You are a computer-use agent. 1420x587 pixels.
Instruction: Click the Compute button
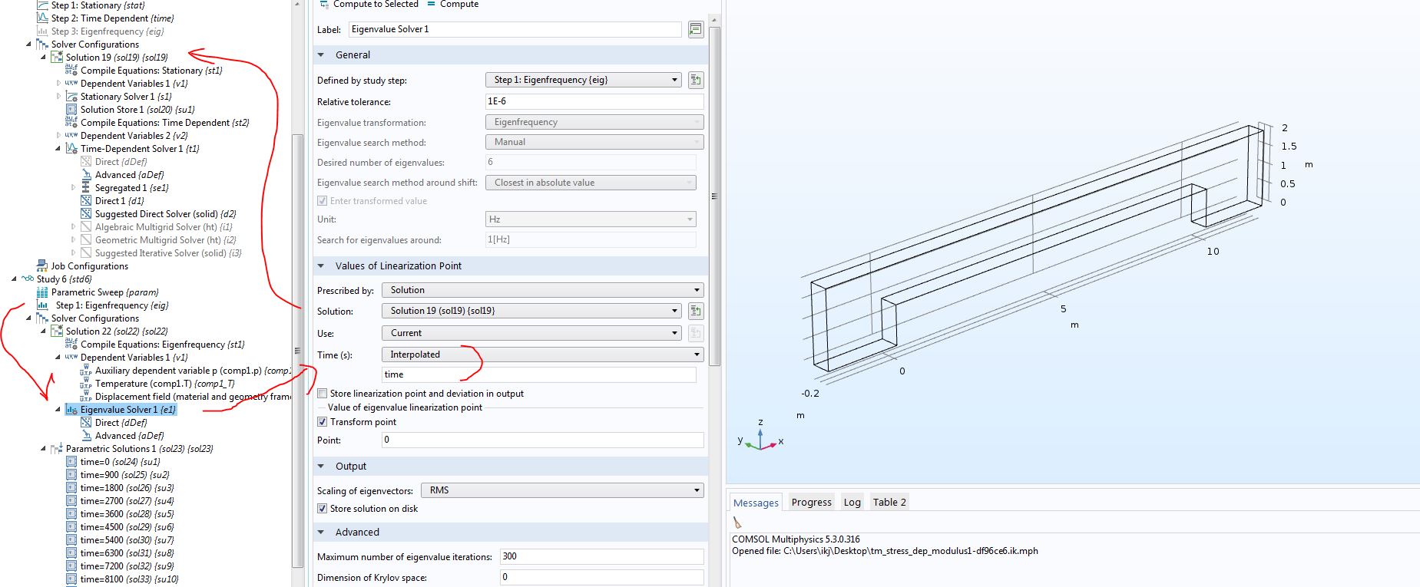point(453,5)
